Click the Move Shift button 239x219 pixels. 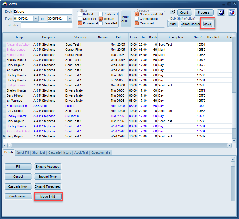click(48, 197)
